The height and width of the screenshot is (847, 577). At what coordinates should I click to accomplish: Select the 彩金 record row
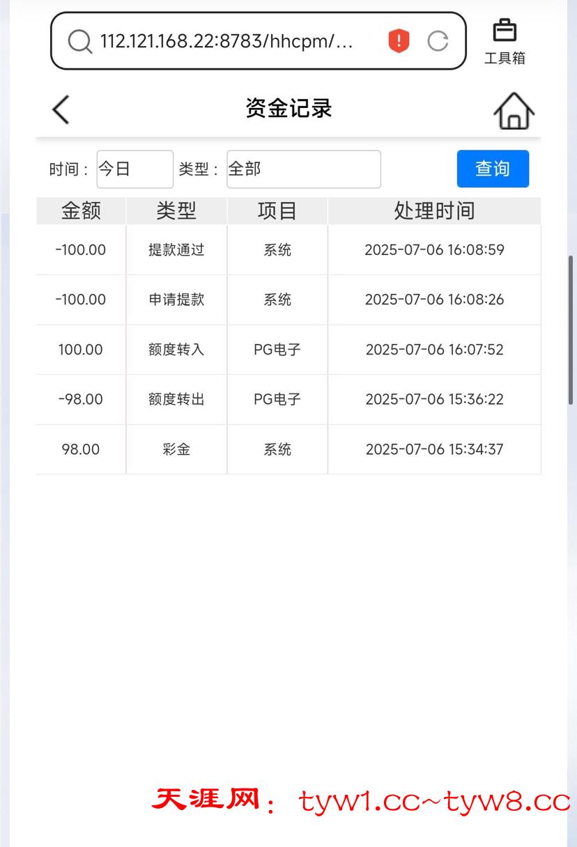(176, 449)
